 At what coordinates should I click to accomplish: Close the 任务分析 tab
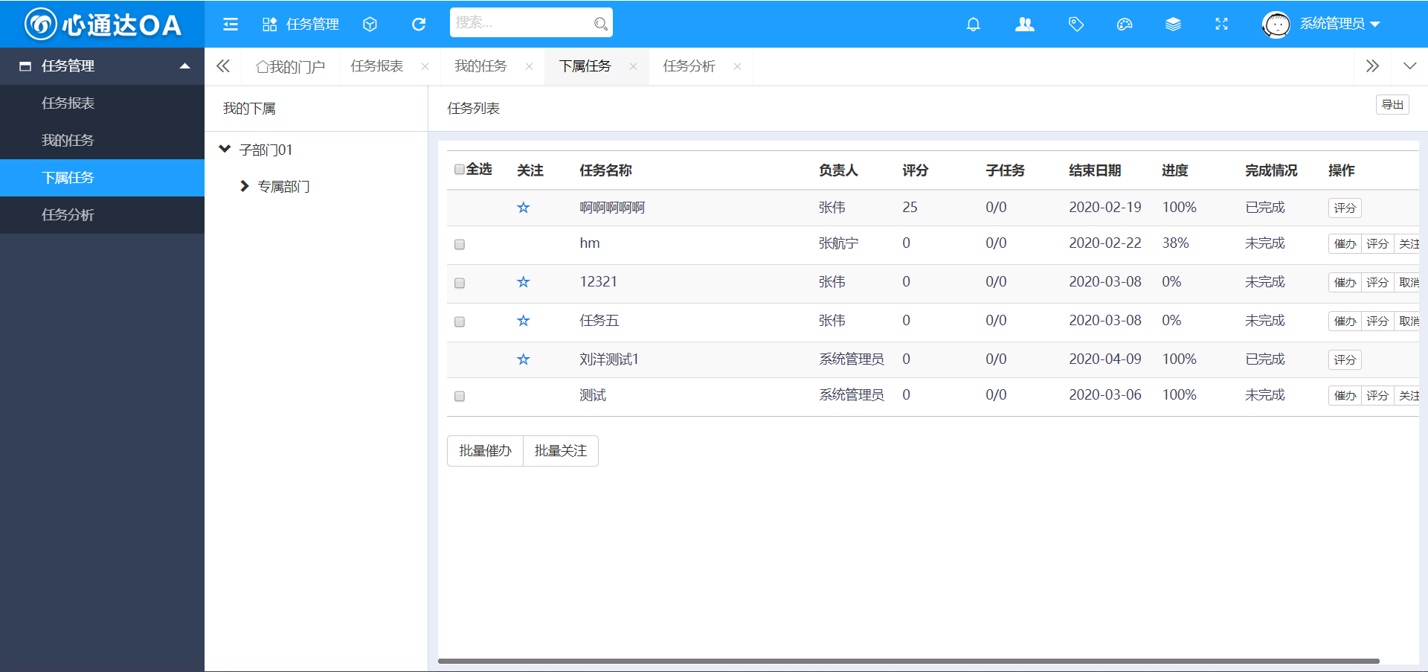pos(737,66)
